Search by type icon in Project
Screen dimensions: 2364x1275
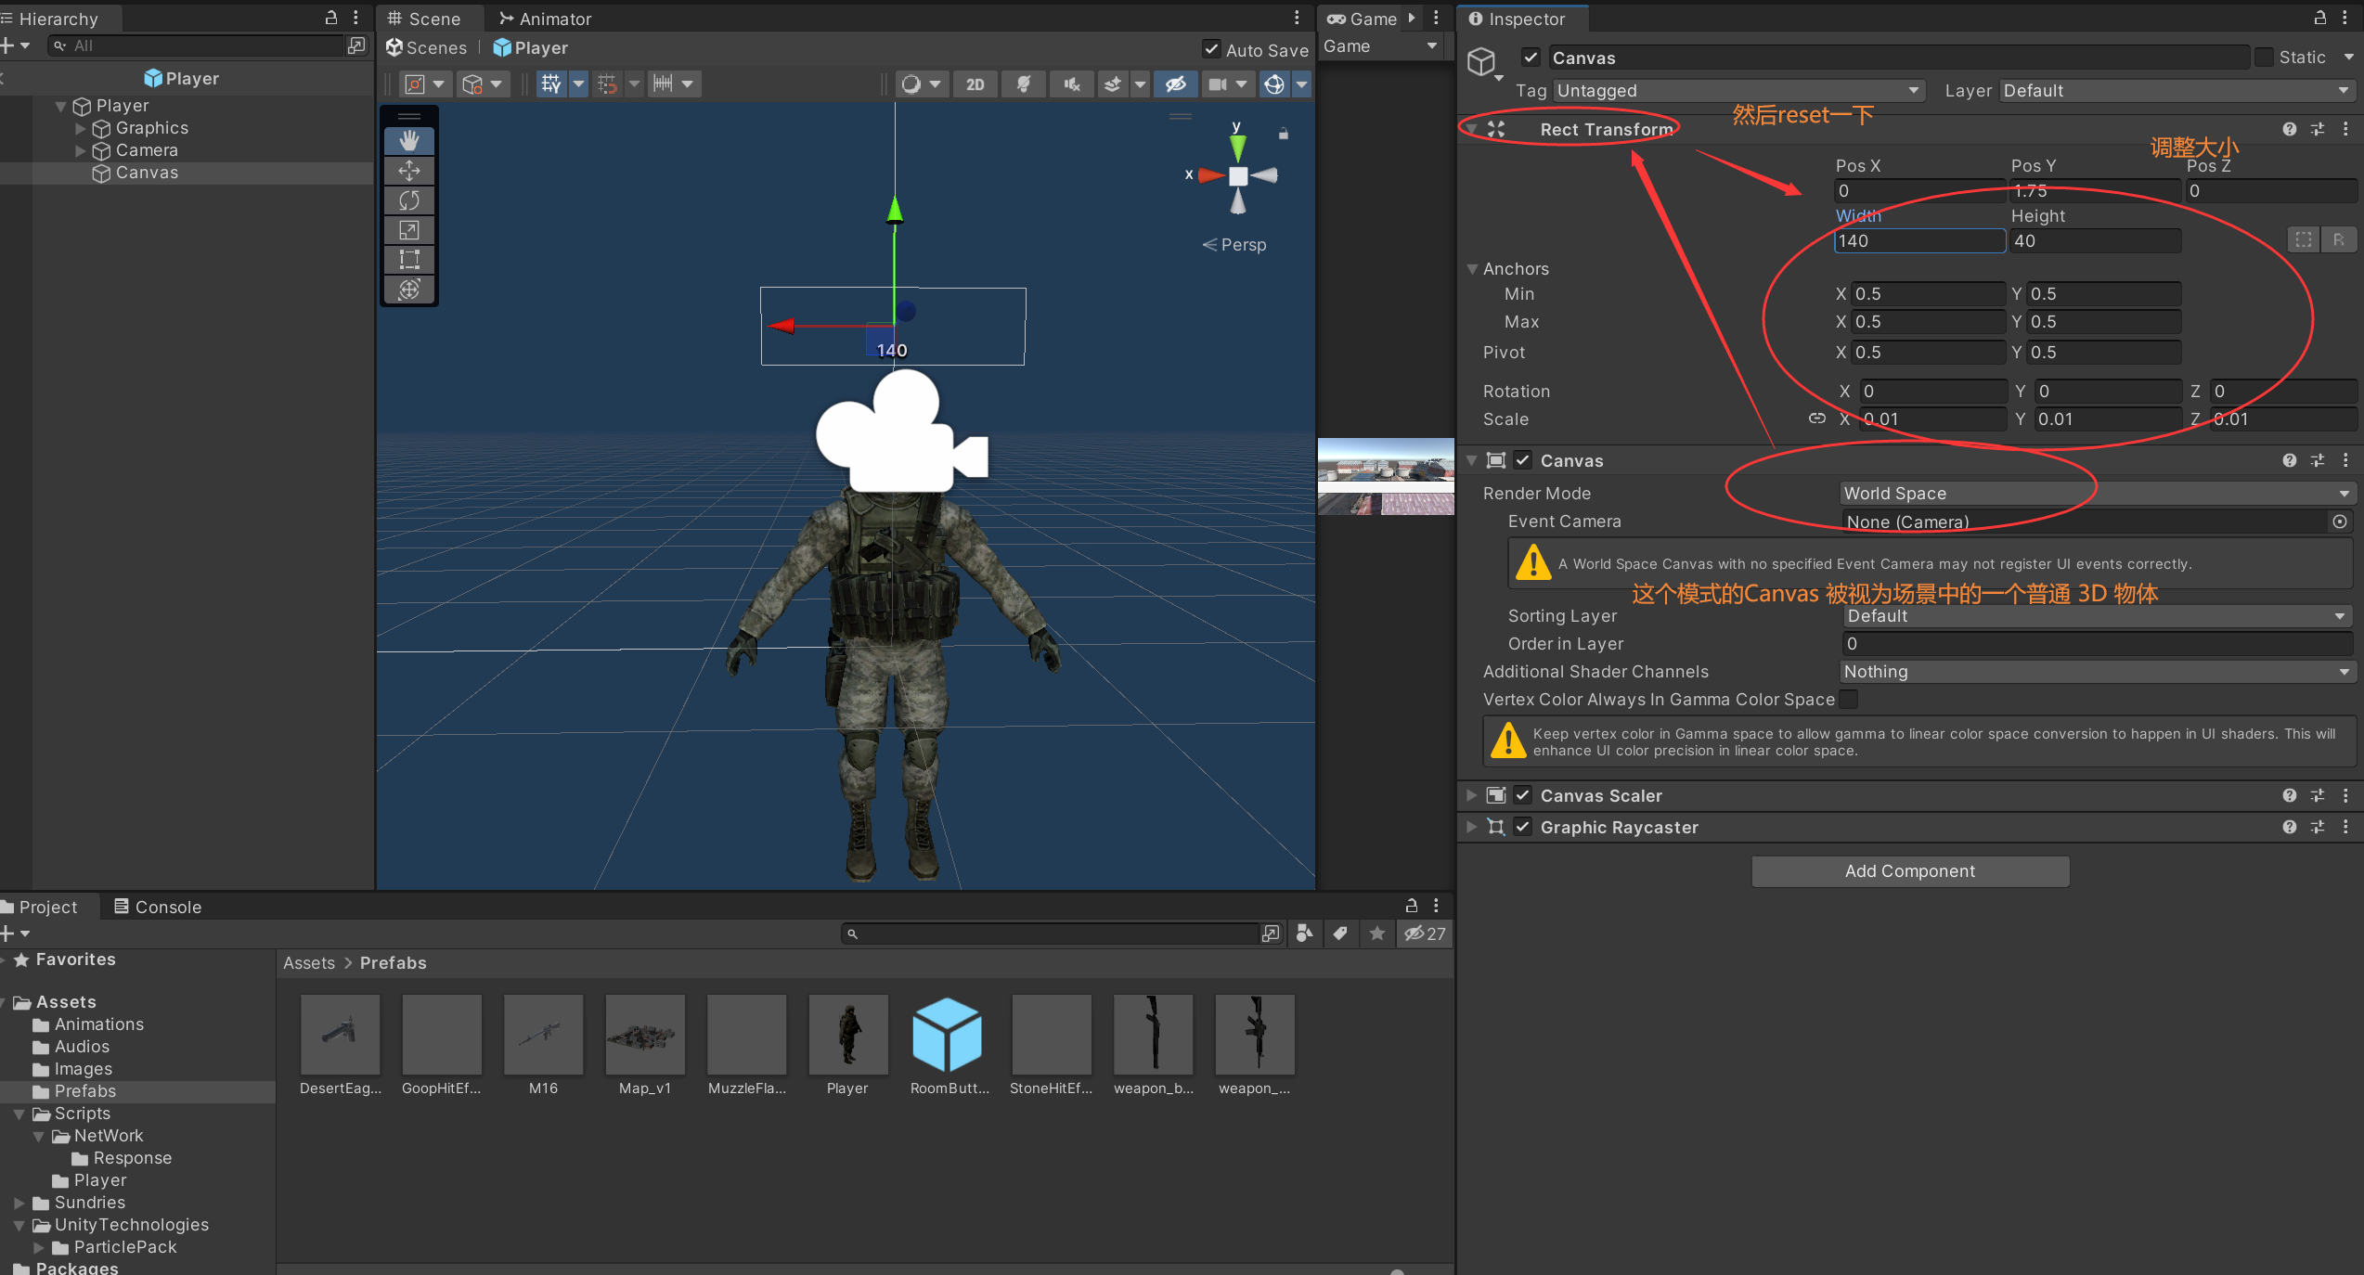point(1304,934)
